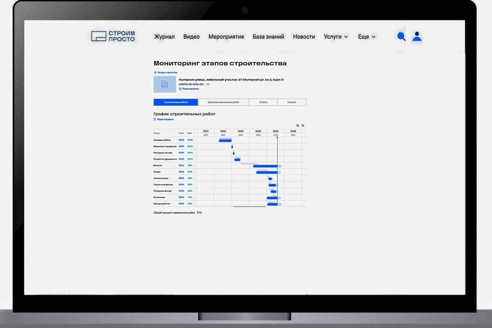The width and height of the screenshot is (492, 328).
Task: Click the Назад к проектам link
Action: pyautogui.click(x=167, y=72)
